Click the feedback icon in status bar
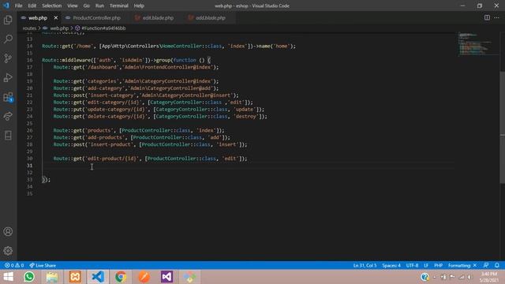 [486, 265]
